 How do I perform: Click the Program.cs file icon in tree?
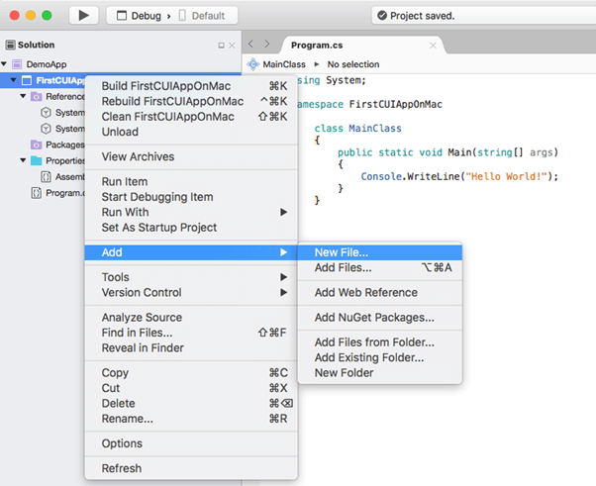(x=36, y=193)
